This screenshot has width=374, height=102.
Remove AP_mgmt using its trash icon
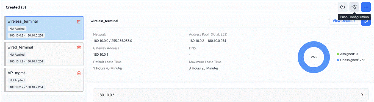(x=79, y=73)
